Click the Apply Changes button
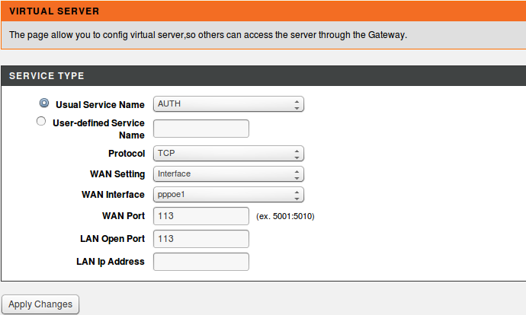Viewport: 526px width, 315px height. click(40, 304)
